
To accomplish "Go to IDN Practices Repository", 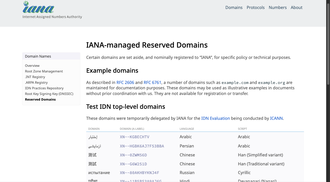I will pyautogui.click(x=44, y=88).
